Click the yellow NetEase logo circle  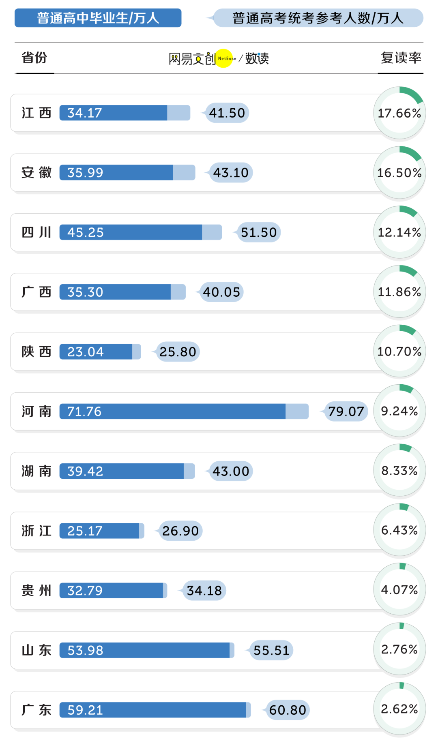point(224,58)
